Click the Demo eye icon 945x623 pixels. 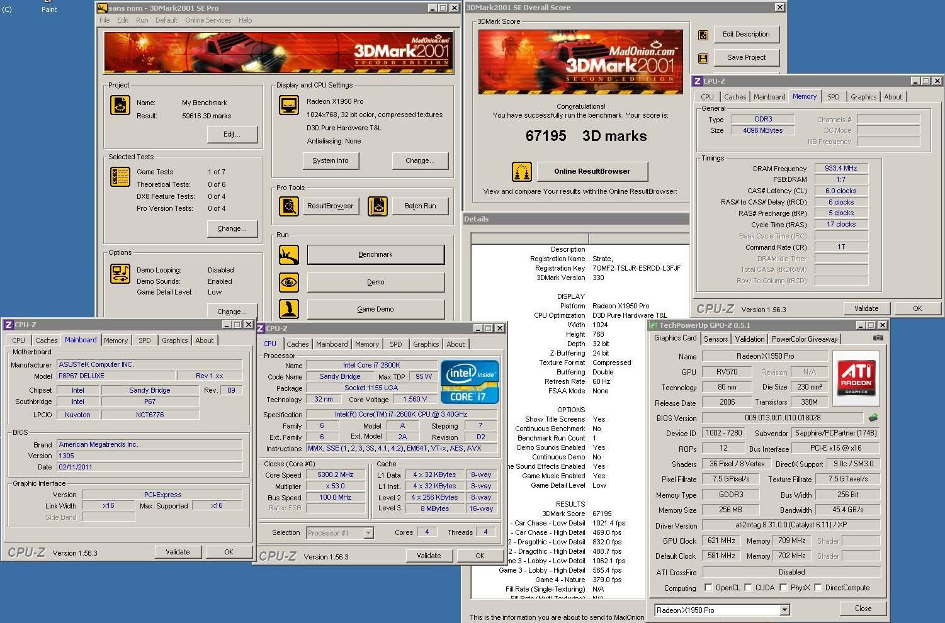click(289, 282)
